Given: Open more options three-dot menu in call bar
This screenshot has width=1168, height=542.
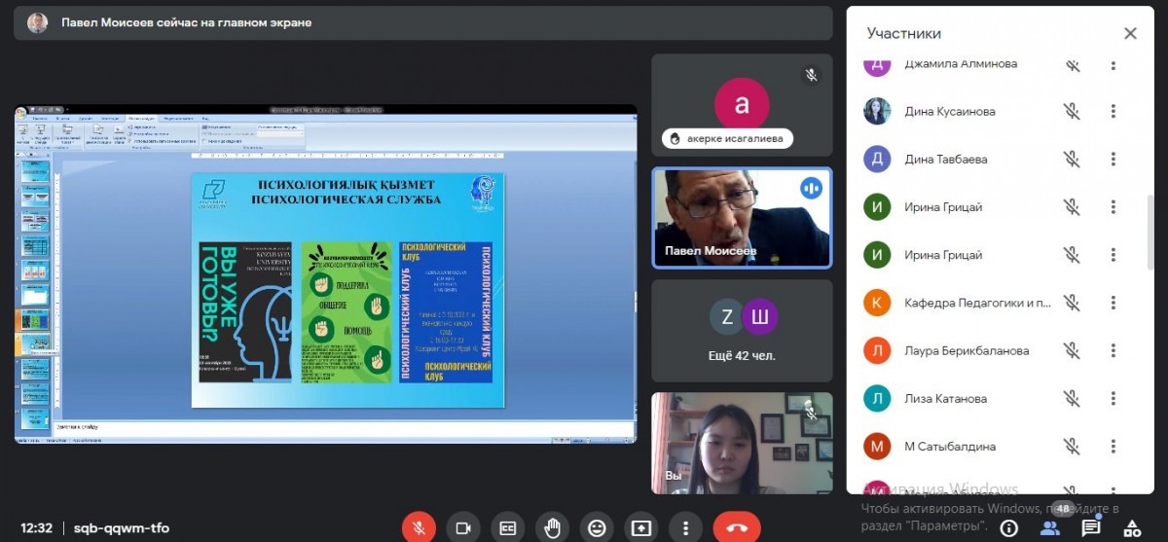Looking at the screenshot, I should [686, 527].
